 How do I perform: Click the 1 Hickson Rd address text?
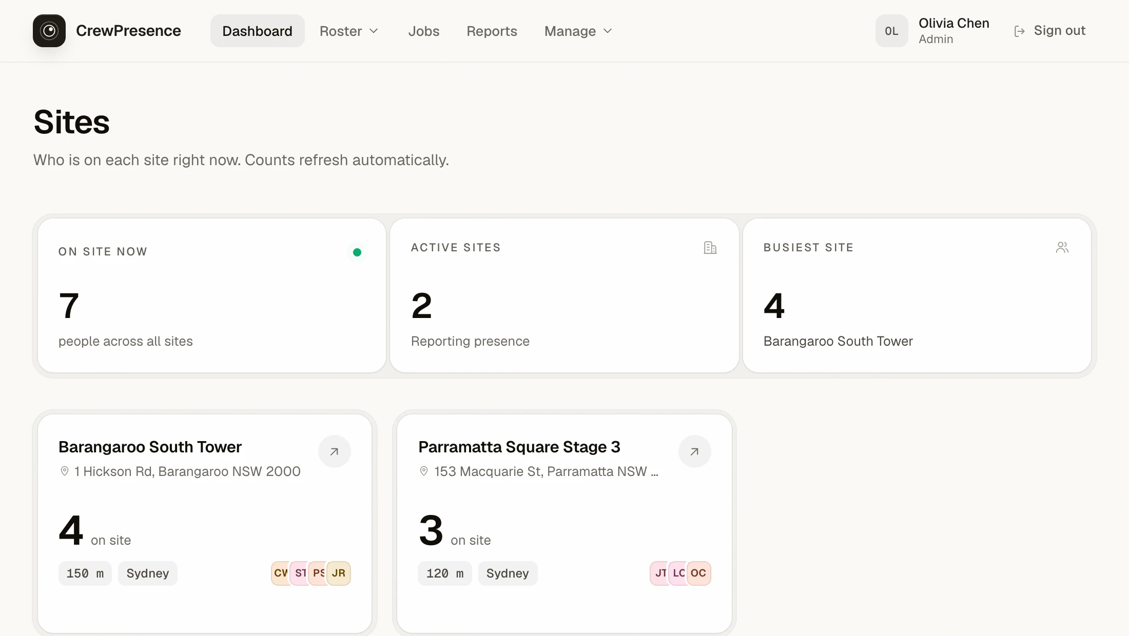187,471
